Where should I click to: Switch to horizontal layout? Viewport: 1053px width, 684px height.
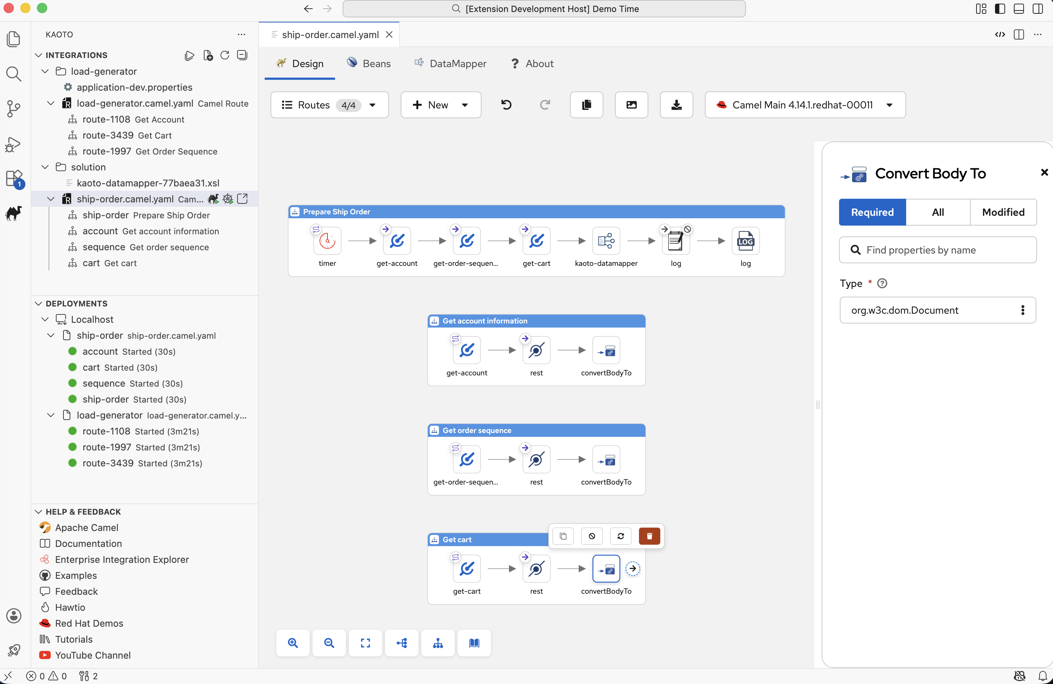[401, 643]
